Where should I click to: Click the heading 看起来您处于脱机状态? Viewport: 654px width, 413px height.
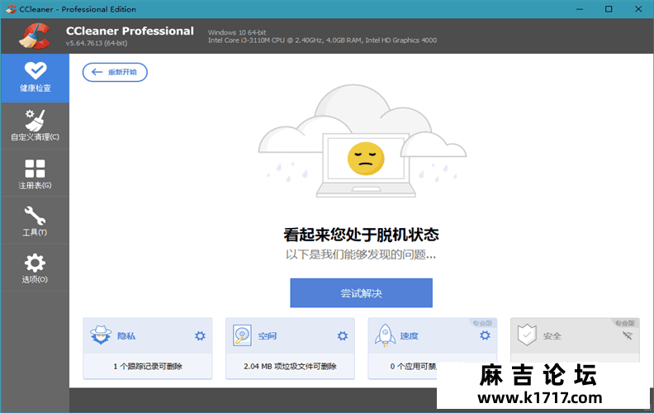point(361,235)
